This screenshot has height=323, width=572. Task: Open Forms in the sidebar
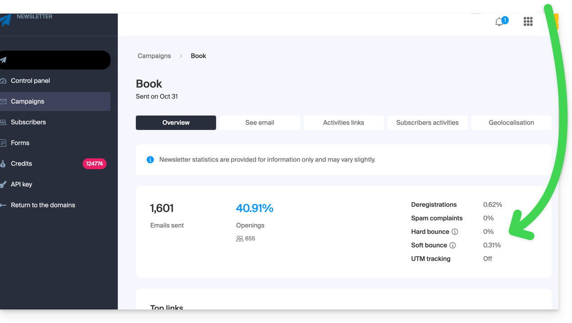pos(20,143)
